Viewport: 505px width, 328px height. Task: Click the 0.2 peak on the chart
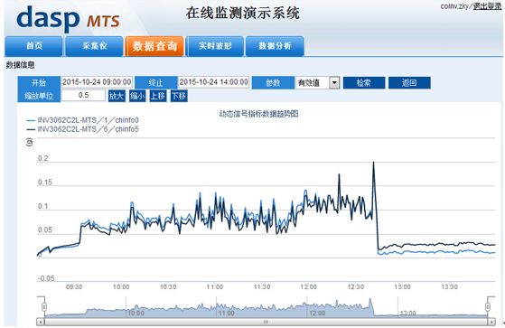(x=374, y=162)
